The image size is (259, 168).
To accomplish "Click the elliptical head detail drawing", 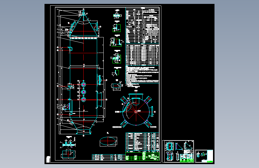I will pos(108,141).
